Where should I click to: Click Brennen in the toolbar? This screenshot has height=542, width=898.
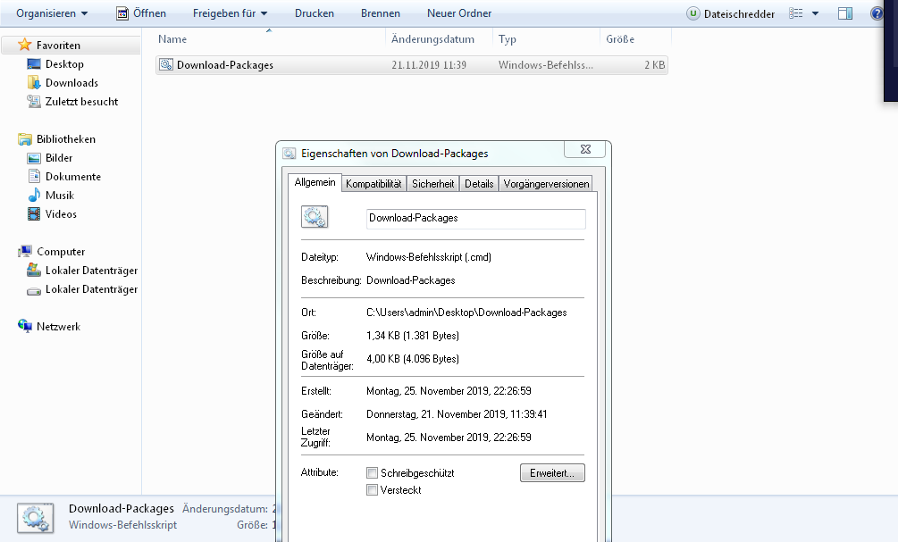[x=381, y=13]
